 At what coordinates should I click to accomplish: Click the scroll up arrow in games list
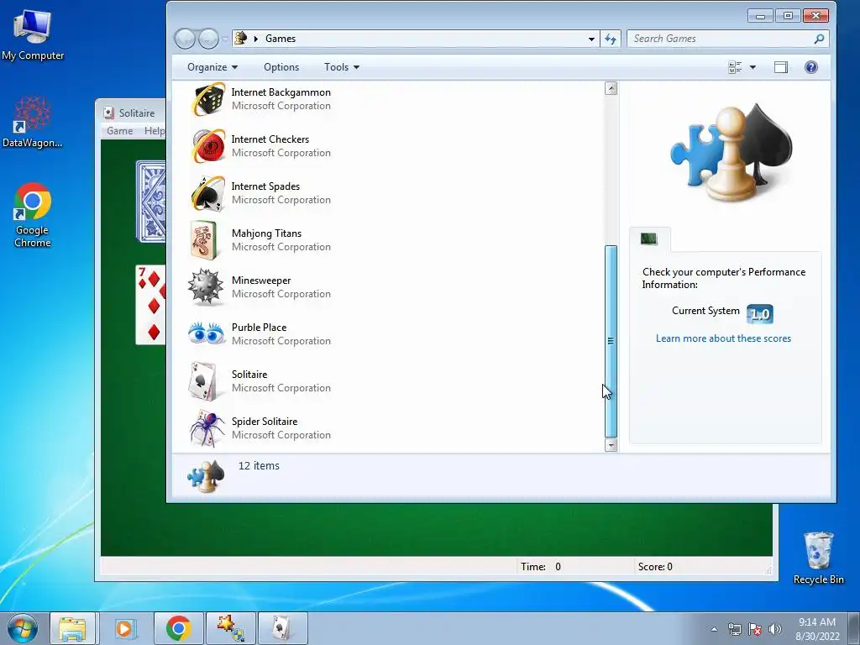click(x=611, y=88)
